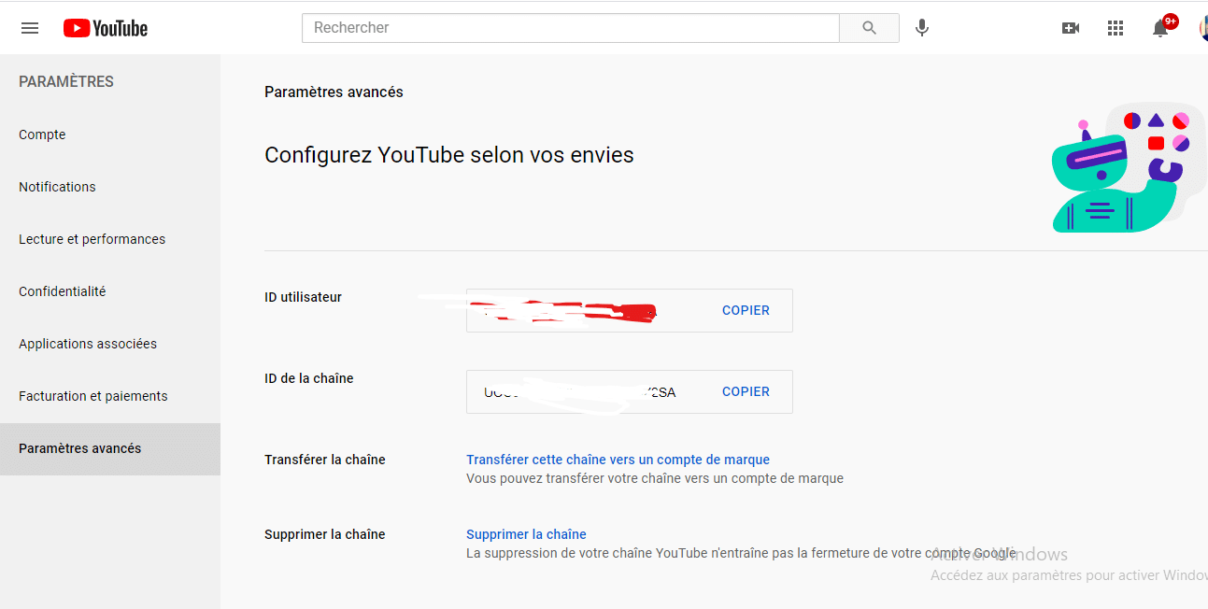
Task: Click the 'Transférer la chaîne' label
Action: [x=325, y=460]
